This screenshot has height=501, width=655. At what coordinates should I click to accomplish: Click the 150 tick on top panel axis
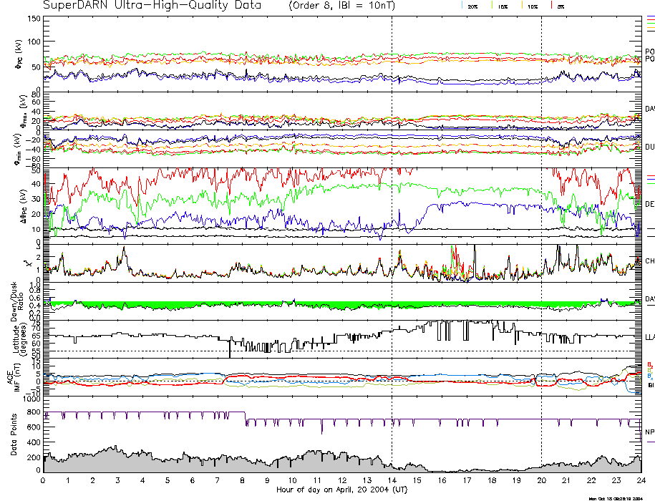point(34,18)
